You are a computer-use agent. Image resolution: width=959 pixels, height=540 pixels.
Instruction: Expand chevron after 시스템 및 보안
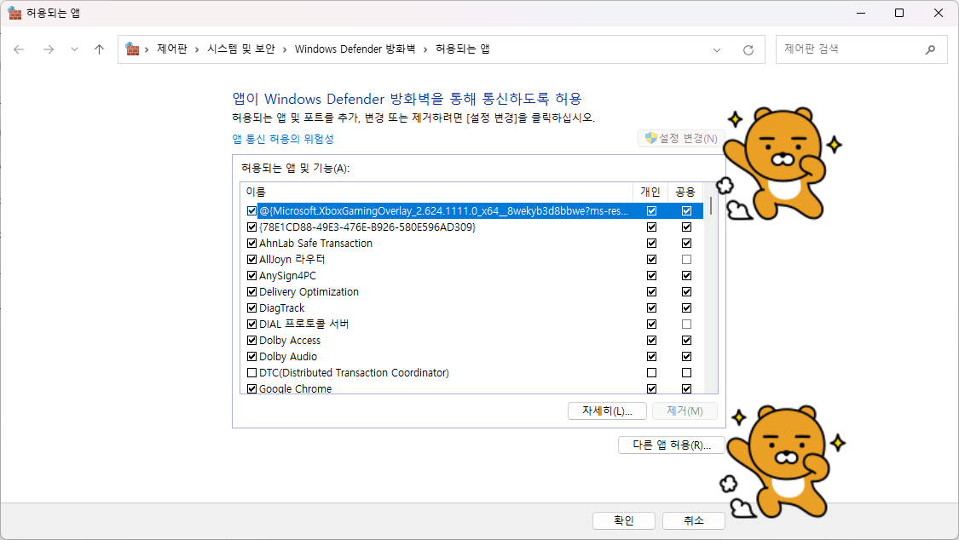coord(285,49)
